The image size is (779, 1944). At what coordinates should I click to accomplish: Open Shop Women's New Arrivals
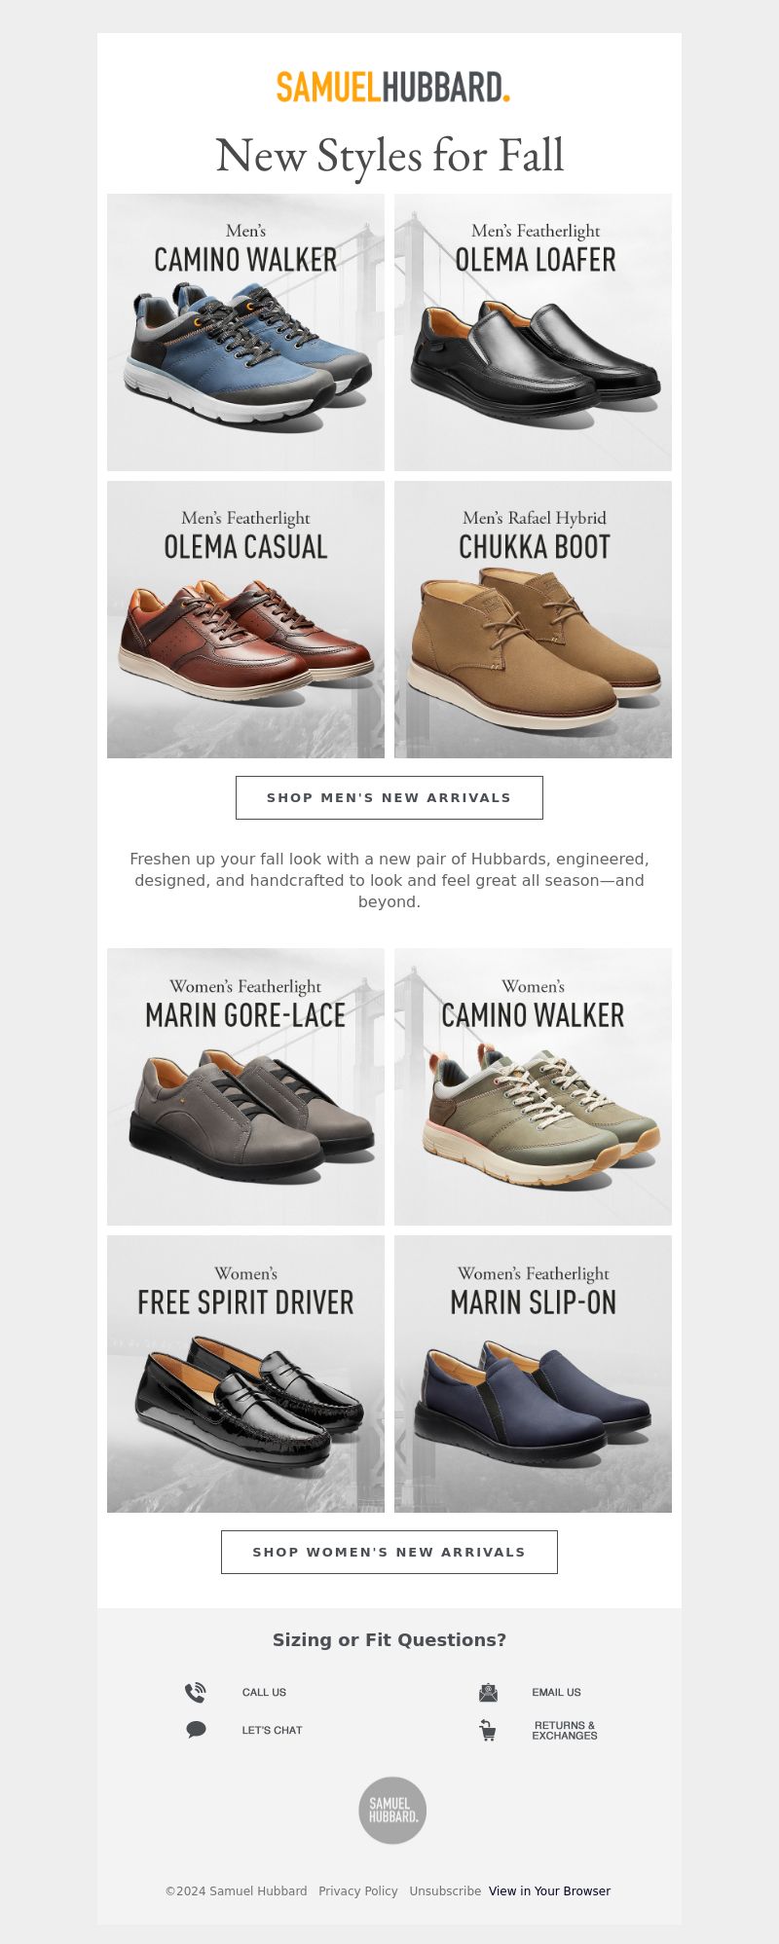click(x=389, y=1552)
